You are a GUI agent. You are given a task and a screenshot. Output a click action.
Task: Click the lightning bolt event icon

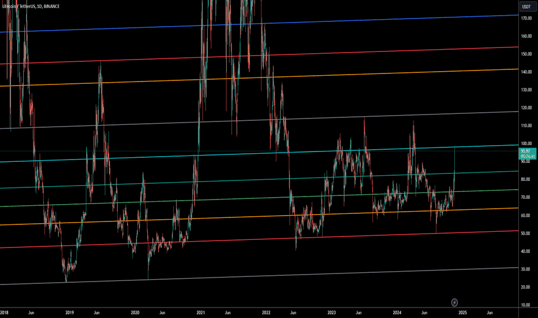(454, 302)
